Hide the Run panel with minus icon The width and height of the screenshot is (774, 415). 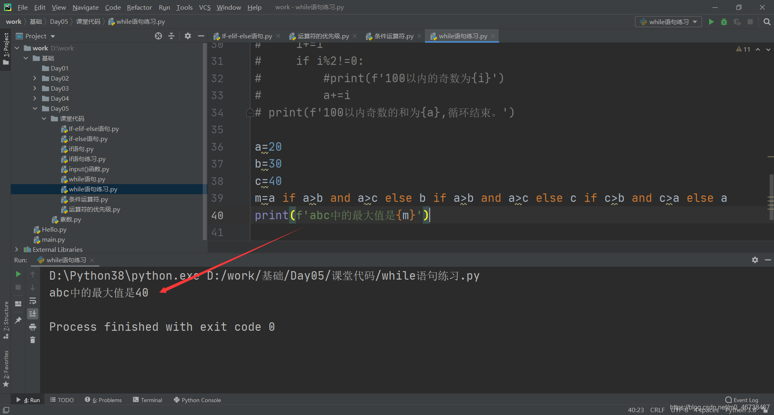768,260
